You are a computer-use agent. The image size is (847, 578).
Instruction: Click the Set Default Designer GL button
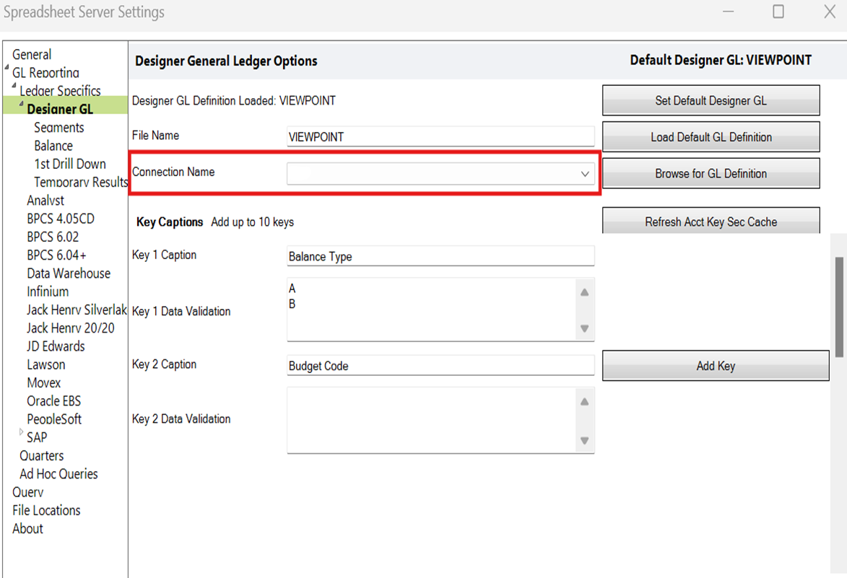coord(711,100)
